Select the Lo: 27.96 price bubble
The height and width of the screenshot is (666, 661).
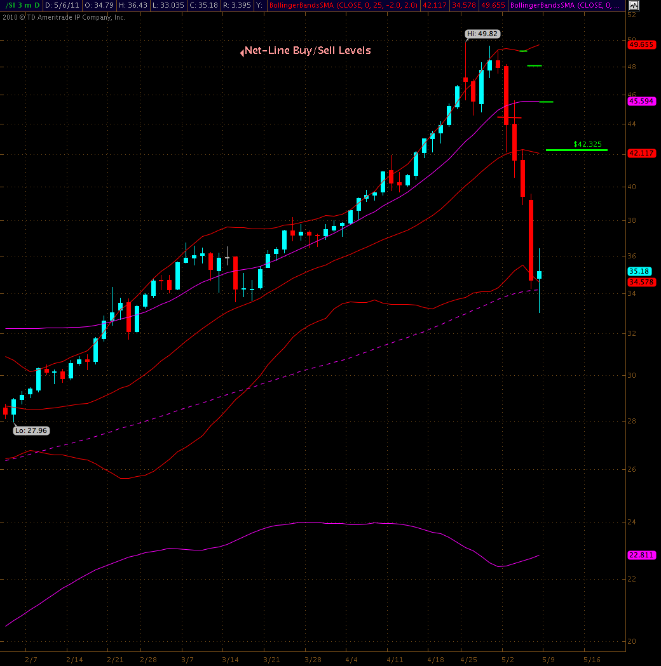tap(32, 430)
